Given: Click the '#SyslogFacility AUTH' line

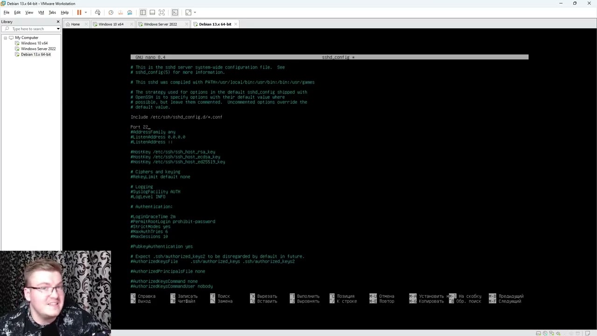Looking at the screenshot, I should point(155,192).
